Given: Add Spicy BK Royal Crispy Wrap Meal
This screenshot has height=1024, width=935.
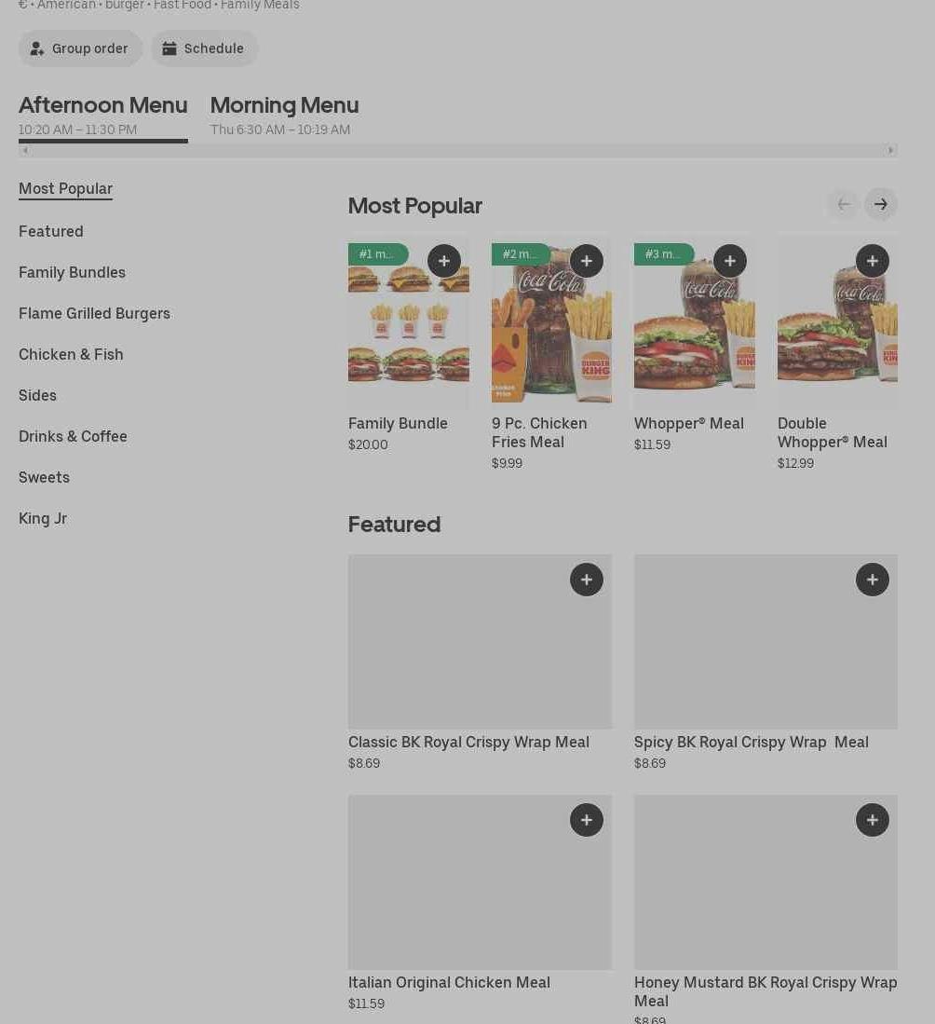Looking at the screenshot, I should 872,580.
